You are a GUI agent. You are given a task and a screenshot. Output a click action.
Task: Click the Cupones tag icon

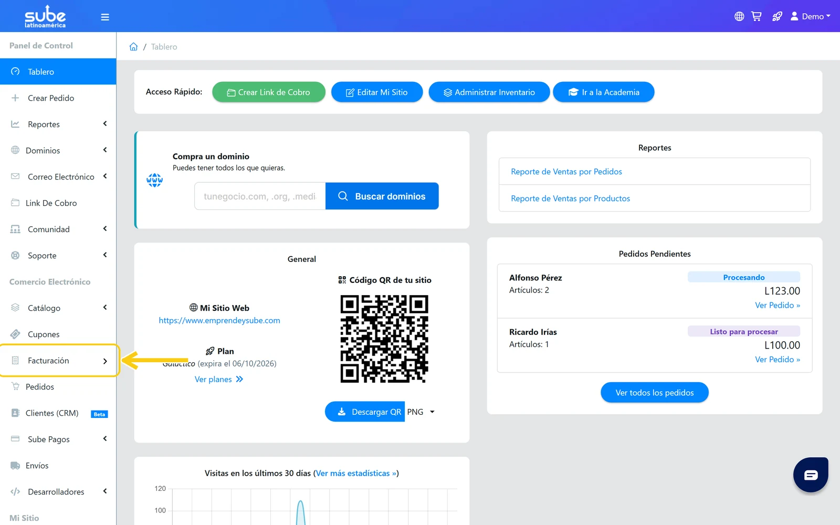(x=15, y=334)
